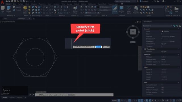Click the Polysolid tool
Screen dimensions: 182x102
[17, 7]
